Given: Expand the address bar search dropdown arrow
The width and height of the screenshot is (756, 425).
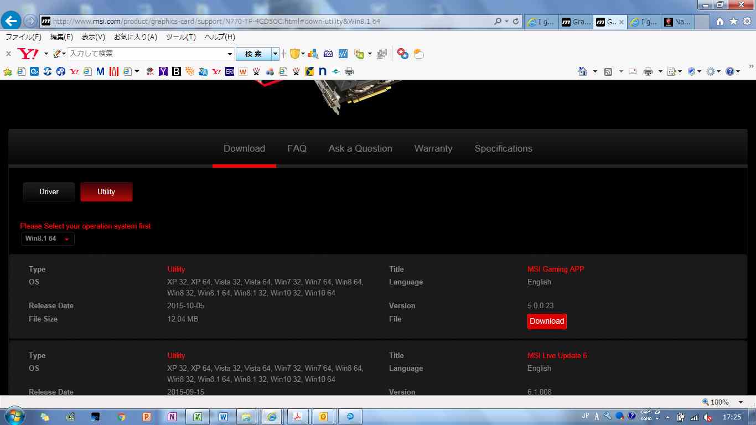Looking at the screenshot, I should tap(506, 22).
